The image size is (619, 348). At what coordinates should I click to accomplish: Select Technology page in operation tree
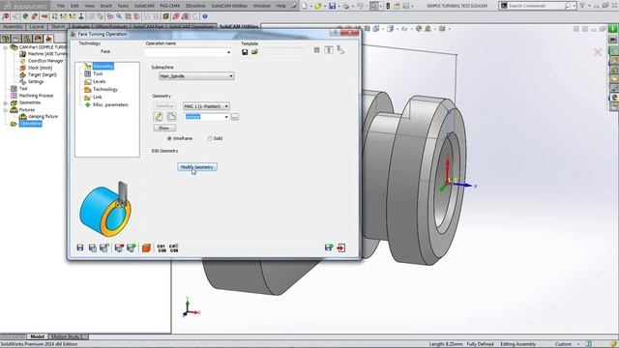click(105, 90)
